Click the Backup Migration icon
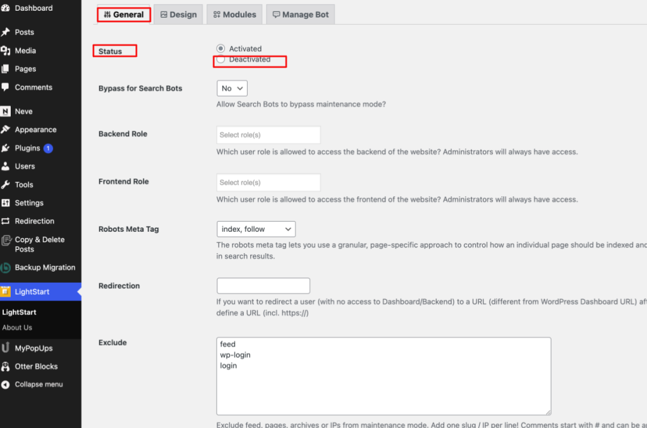Image resolution: width=647 pixels, height=428 pixels. pos(5,268)
